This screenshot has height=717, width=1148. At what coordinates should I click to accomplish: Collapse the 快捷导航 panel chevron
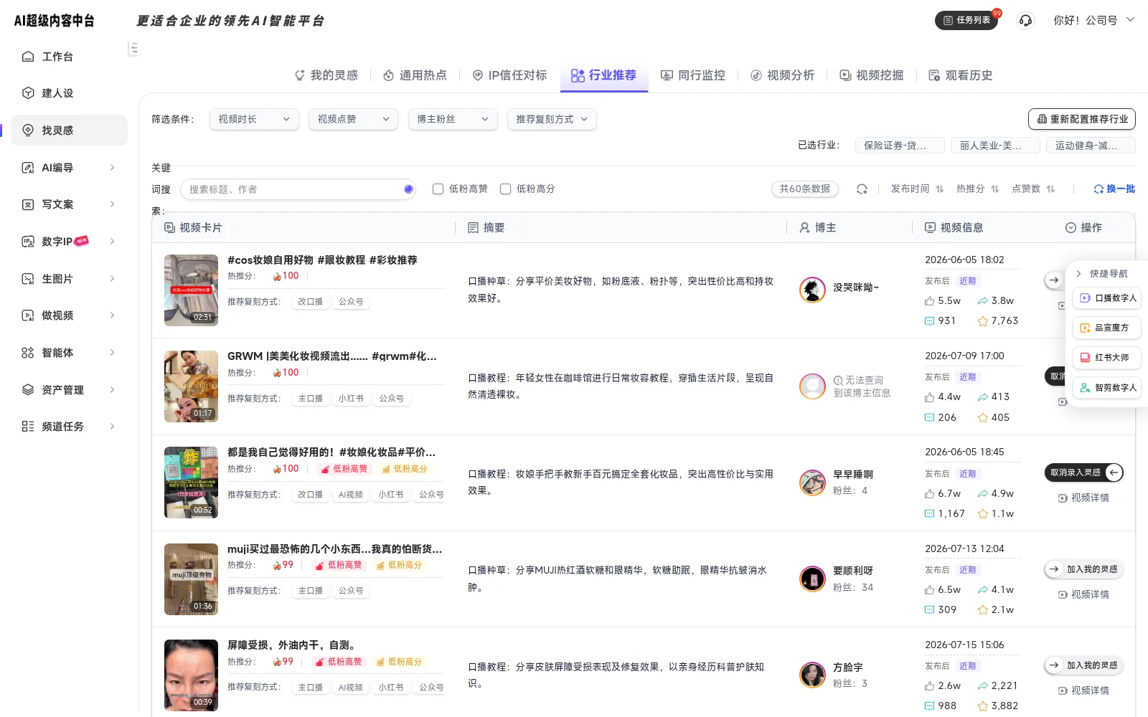[1078, 274]
